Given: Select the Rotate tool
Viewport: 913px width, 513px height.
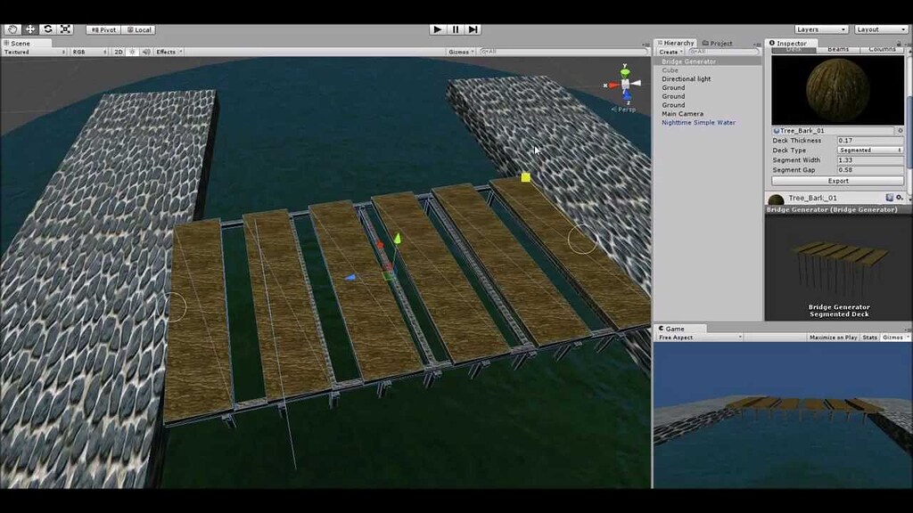Looking at the screenshot, I should 48,29.
